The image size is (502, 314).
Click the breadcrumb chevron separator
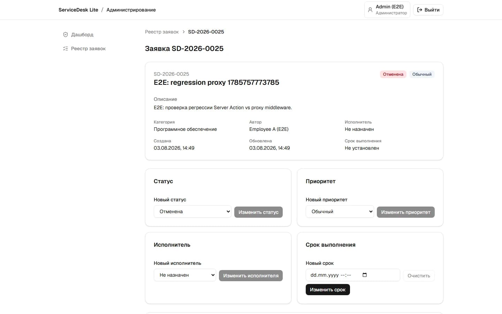[183, 32]
